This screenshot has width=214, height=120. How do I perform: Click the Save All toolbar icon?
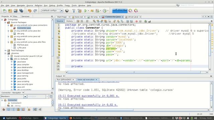pos(21,11)
